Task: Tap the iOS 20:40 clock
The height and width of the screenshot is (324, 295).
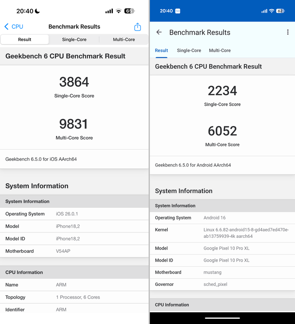Action: 25,11
